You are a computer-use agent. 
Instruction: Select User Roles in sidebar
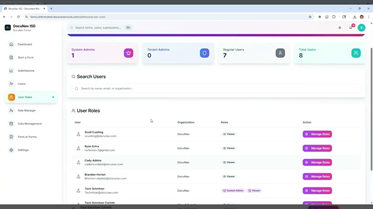click(31, 97)
